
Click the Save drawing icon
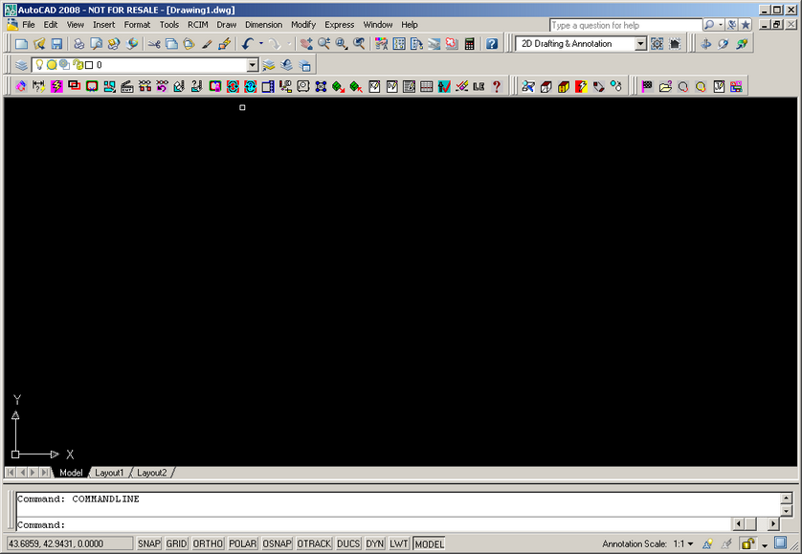[x=56, y=44]
